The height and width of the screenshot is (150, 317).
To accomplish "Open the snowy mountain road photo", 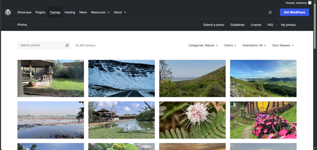I will pos(121,78).
